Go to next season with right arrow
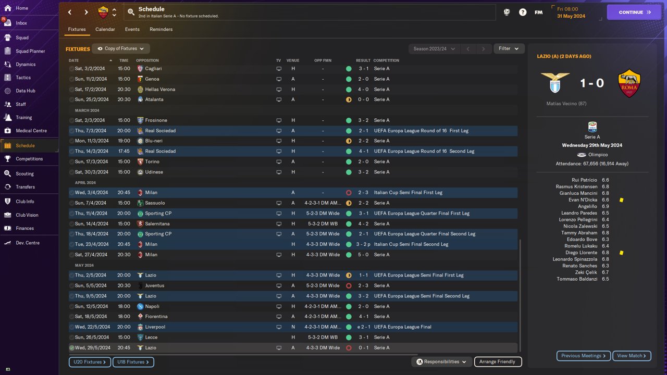The height and width of the screenshot is (375, 667). click(x=484, y=49)
